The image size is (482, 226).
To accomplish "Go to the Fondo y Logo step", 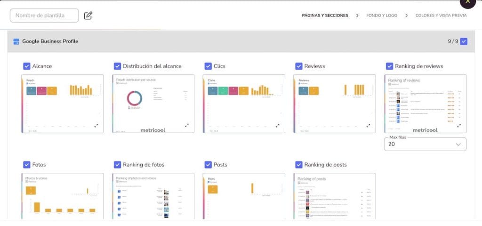I will tap(382, 16).
